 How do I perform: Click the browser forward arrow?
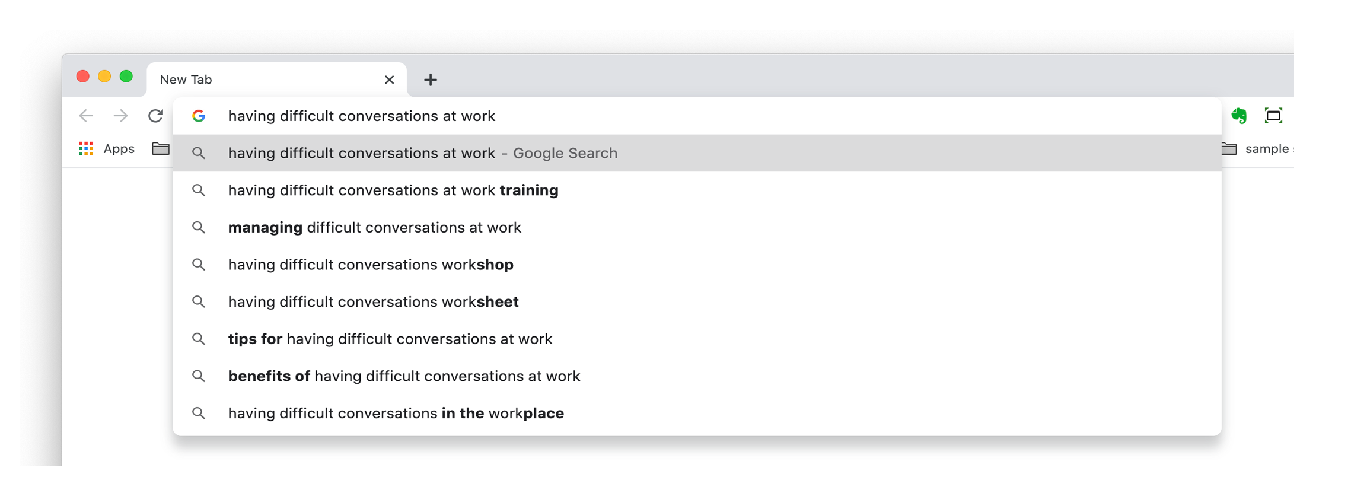(120, 116)
